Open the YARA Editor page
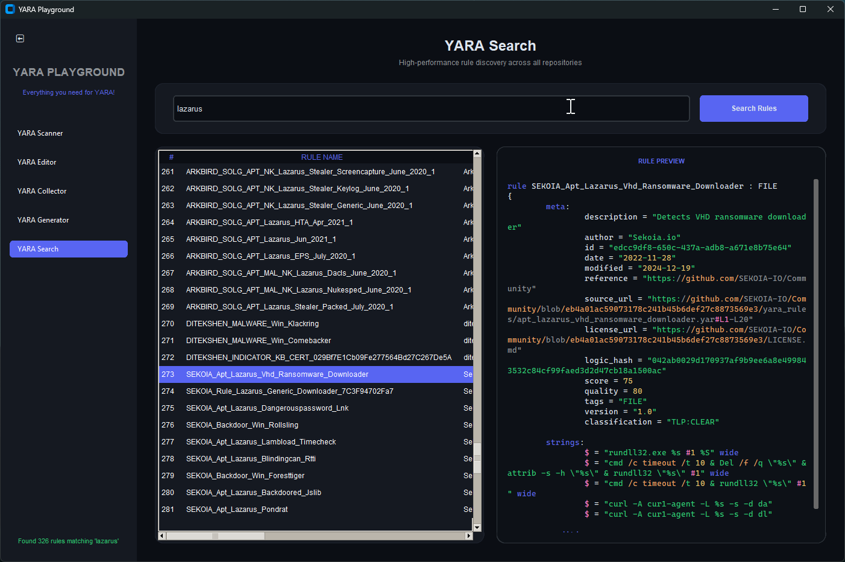This screenshot has width=845, height=562. coord(37,162)
